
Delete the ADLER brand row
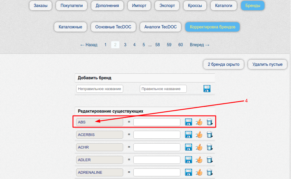[x=210, y=160]
